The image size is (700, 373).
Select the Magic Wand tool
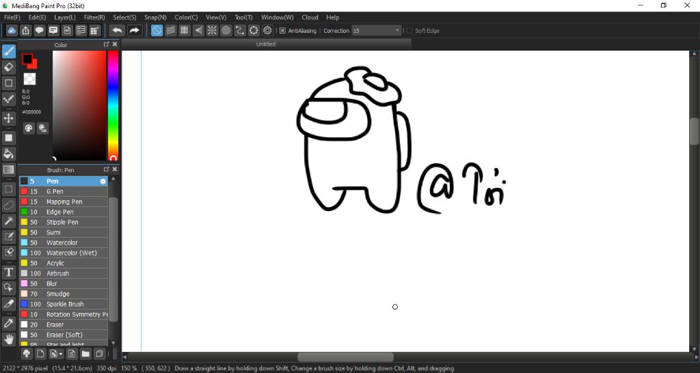[8, 221]
